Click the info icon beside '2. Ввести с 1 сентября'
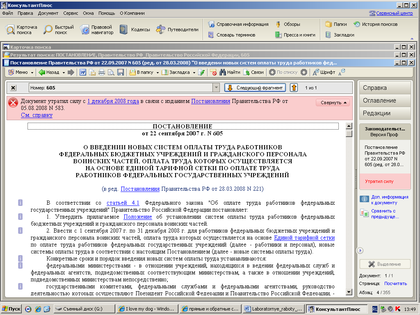 21,231
